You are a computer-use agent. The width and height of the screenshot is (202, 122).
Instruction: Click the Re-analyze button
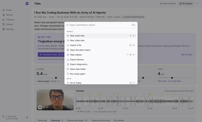pyautogui.click(x=186, y=4)
